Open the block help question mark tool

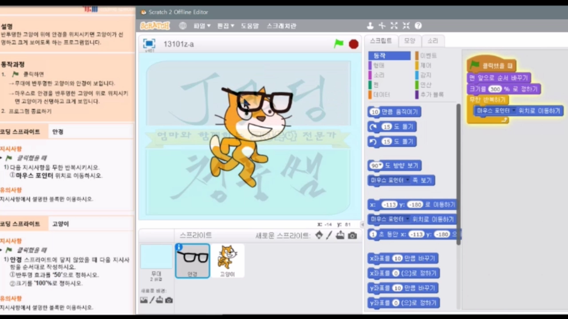pyautogui.click(x=418, y=26)
